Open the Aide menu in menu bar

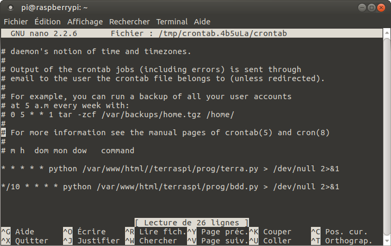(x=202, y=22)
